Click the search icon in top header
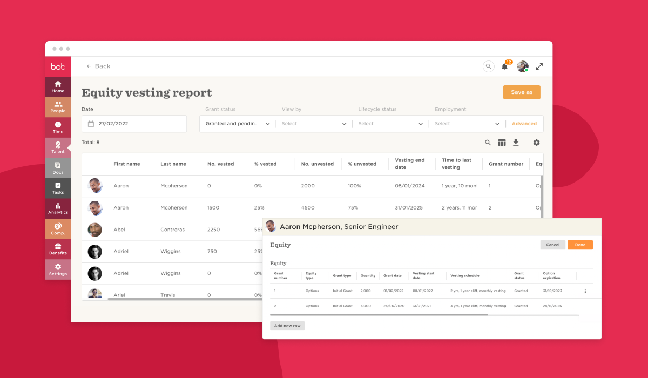648x378 pixels. [488, 66]
